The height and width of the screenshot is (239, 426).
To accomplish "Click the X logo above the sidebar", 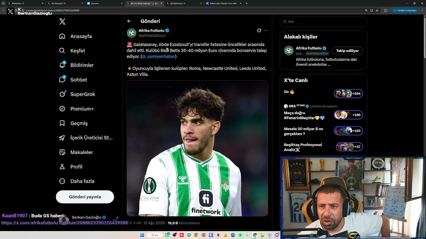I will [x=62, y=22].
